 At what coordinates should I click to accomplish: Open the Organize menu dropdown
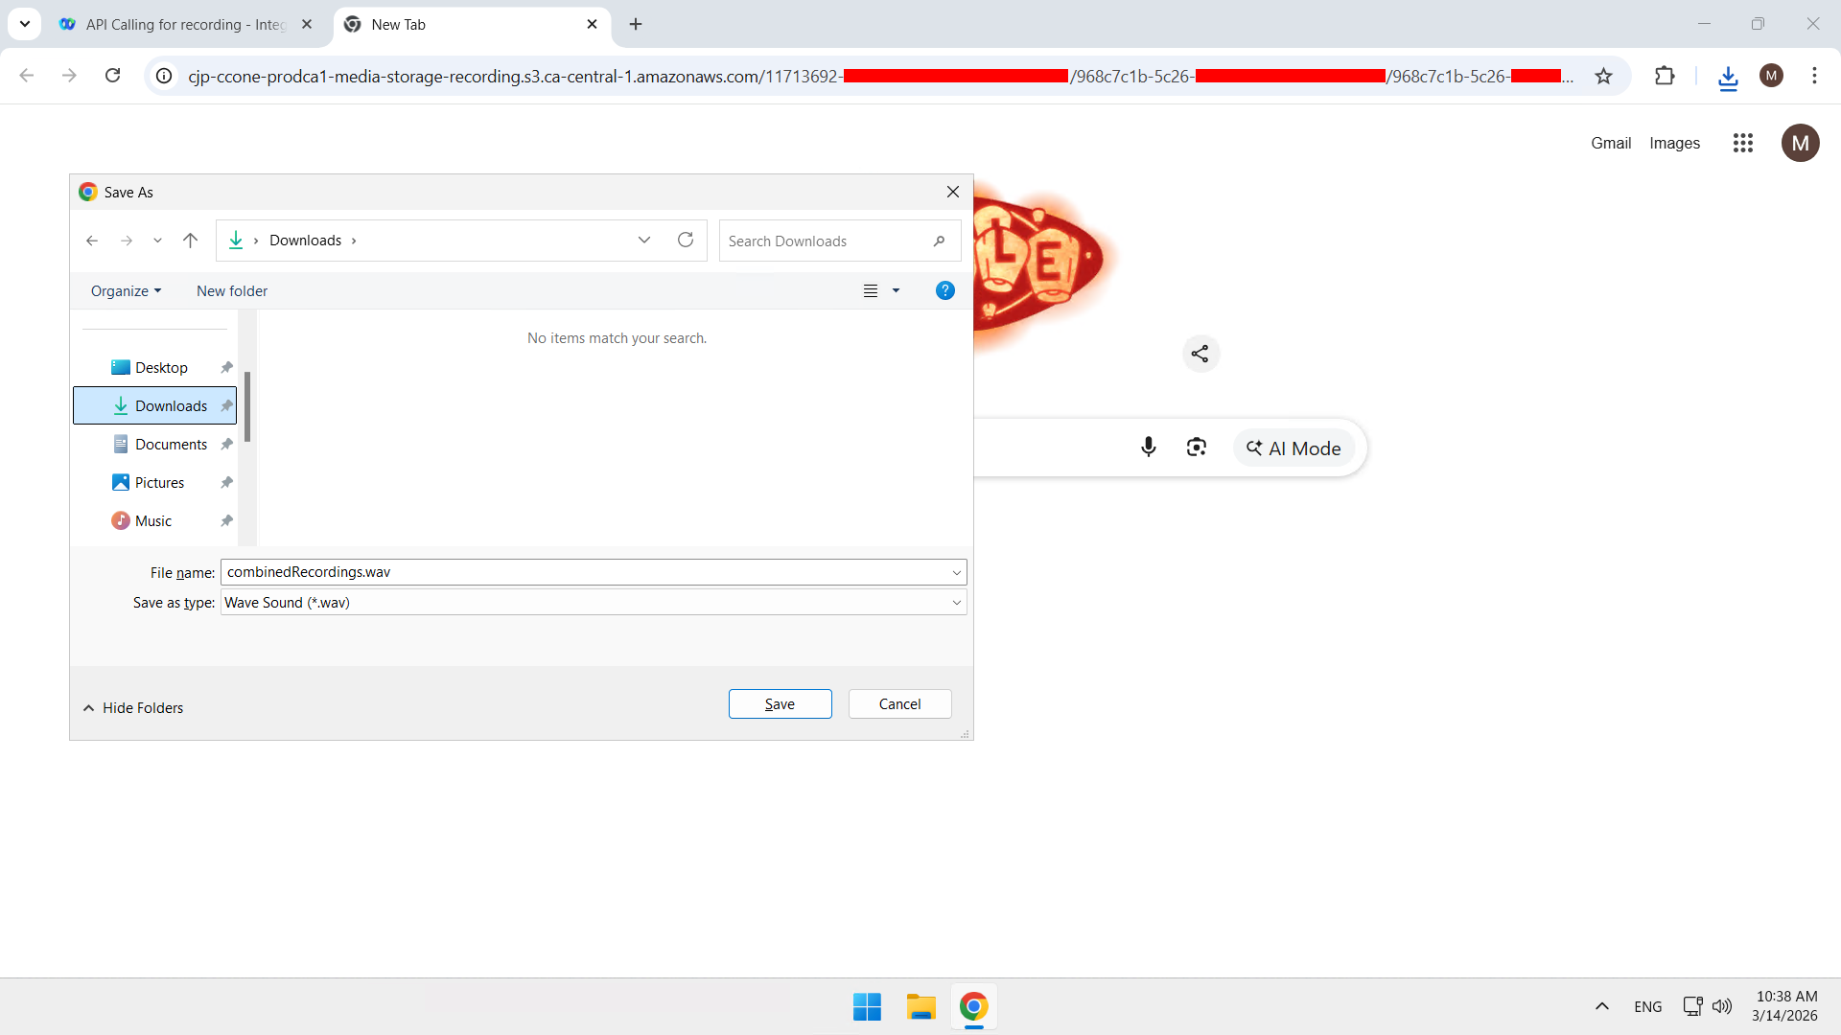[x=126, y=291]
